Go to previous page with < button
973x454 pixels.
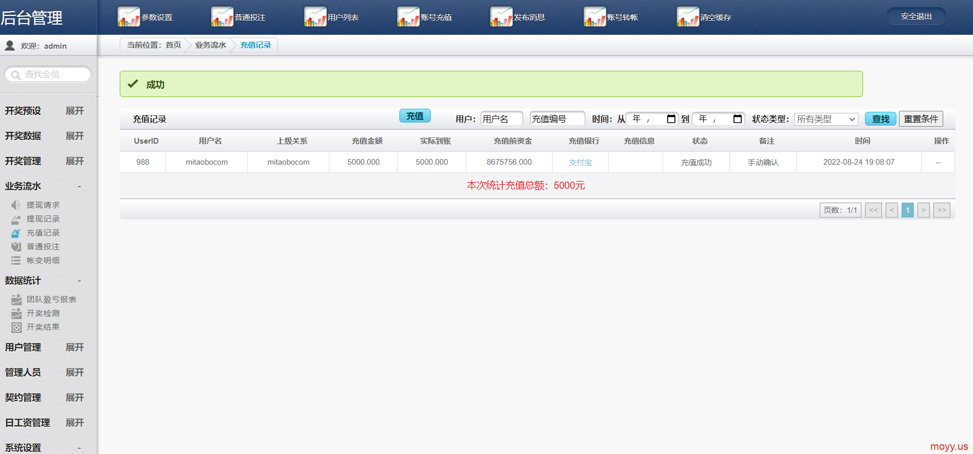pyautogui.click(x=892, y=210)
